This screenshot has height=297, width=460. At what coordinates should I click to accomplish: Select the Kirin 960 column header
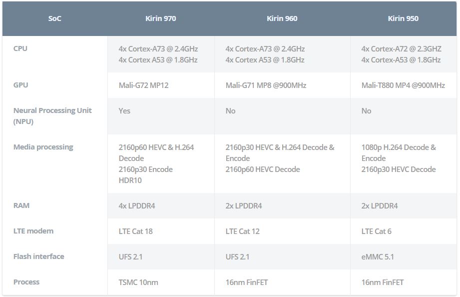point(282,18)
